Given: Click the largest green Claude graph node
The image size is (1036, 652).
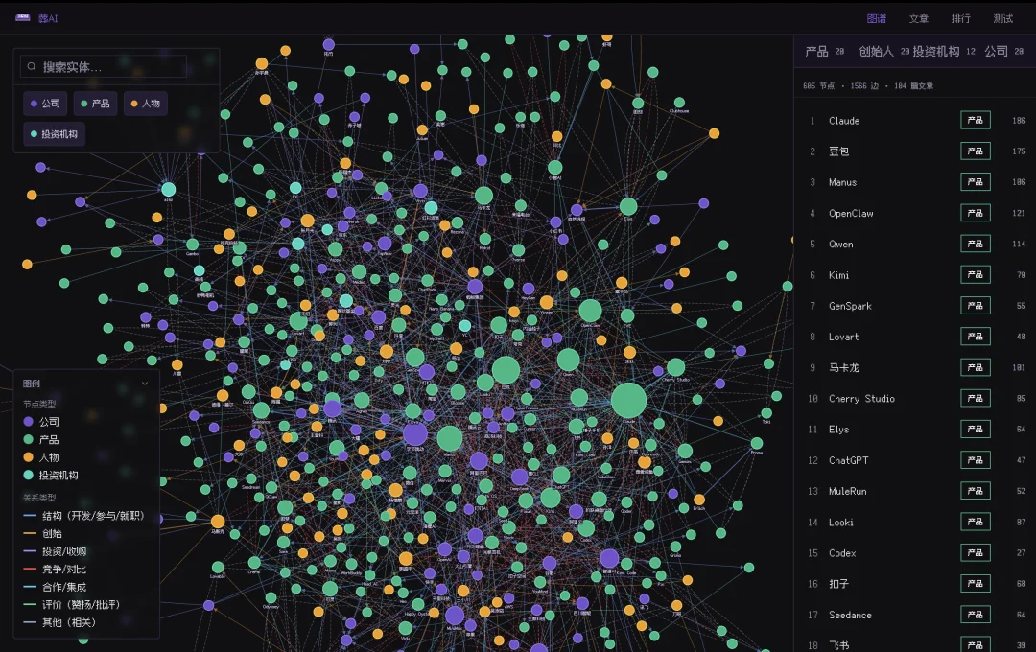Looking at the screenshot, I should (628, 401).
